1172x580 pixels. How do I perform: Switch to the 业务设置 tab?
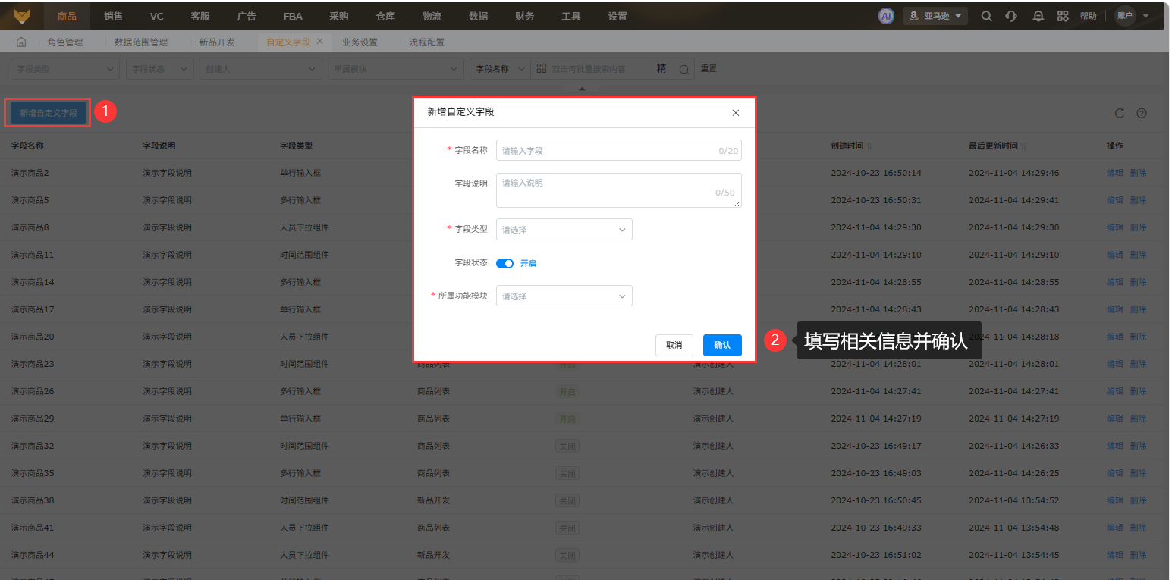(x=360, y=42)
